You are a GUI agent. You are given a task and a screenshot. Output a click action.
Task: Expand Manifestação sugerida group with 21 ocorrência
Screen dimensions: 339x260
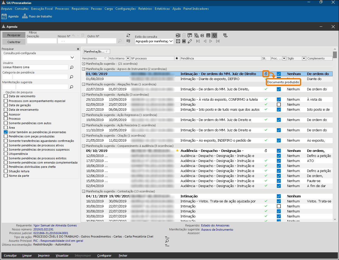[x=84, y=64]
